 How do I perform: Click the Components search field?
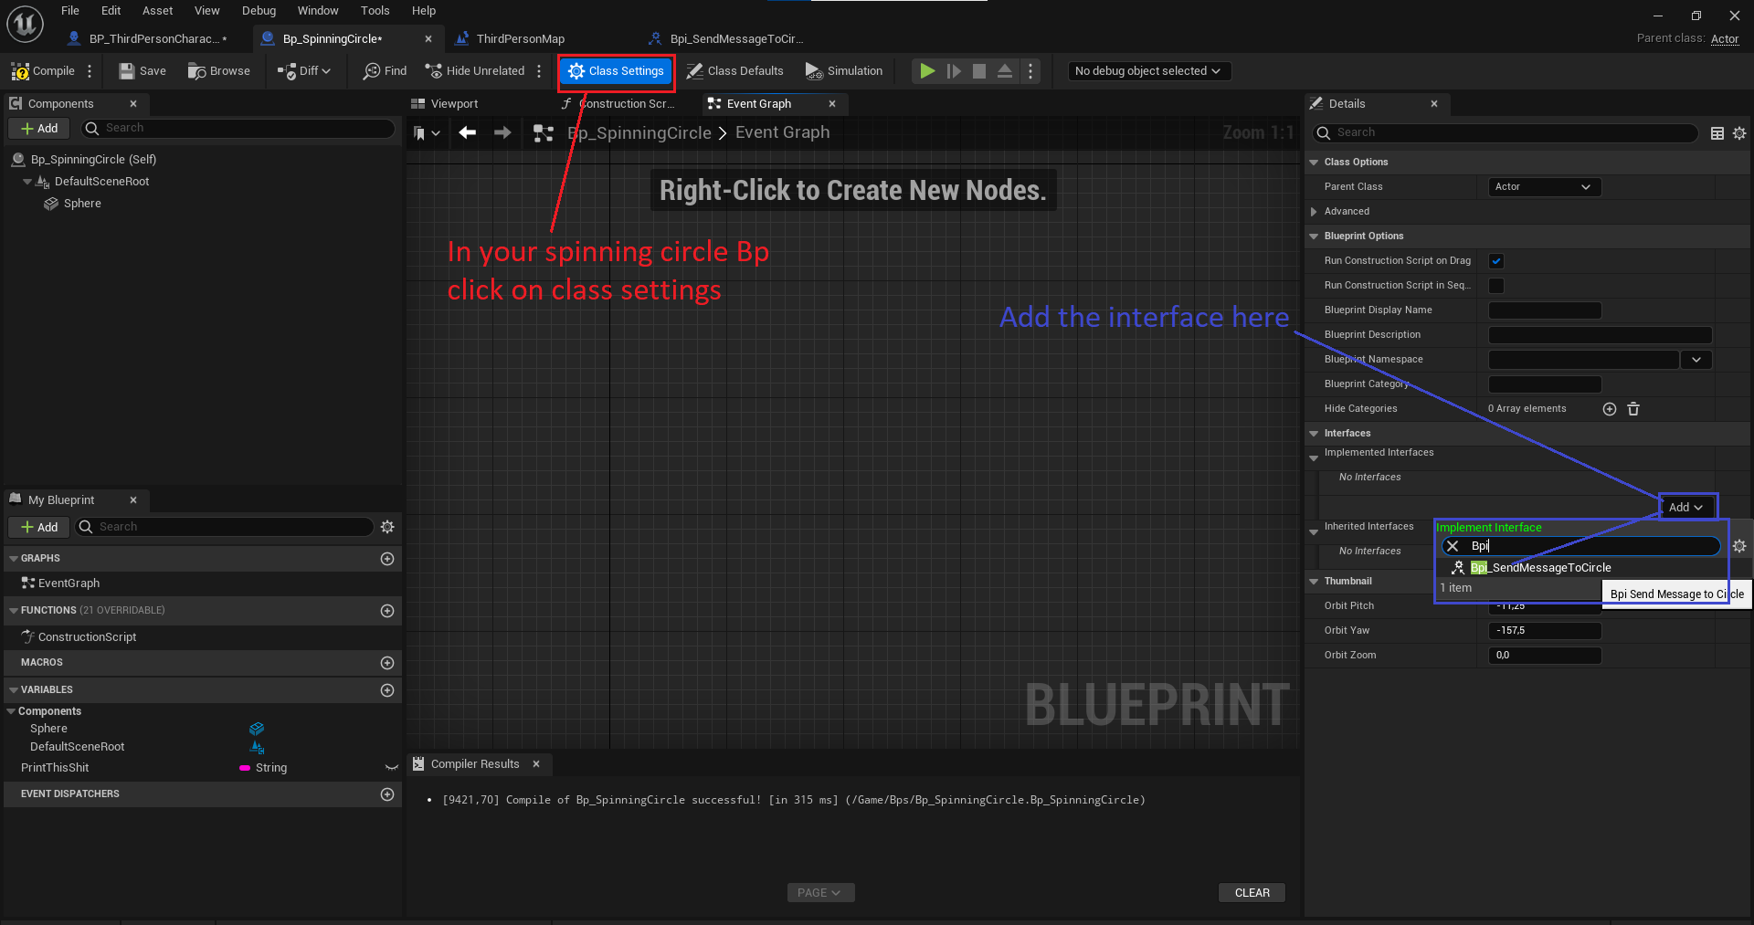(x=239, y=129)
